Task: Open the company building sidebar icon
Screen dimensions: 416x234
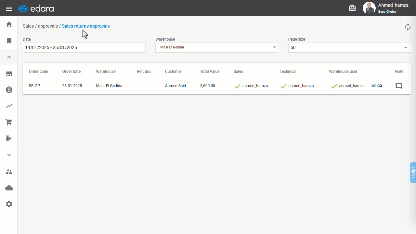Action: click(9, 138)
